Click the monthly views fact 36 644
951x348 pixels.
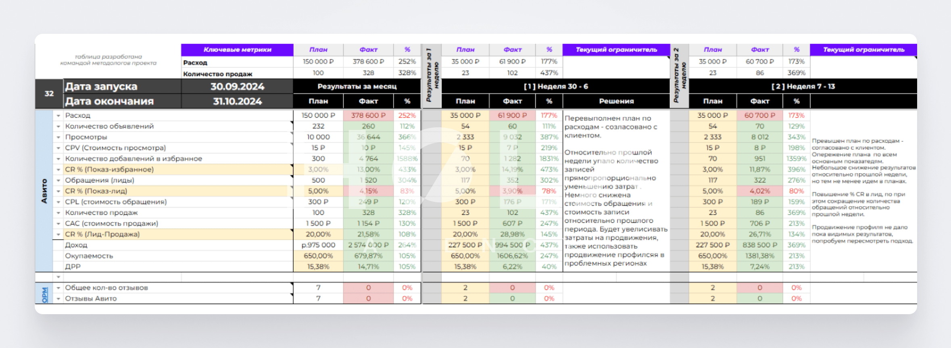point(368,137)
